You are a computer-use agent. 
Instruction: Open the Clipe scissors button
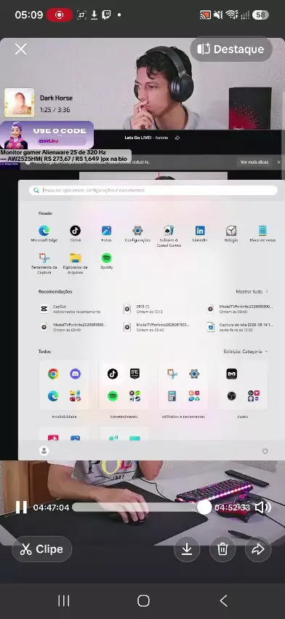[x=41, y=549]
